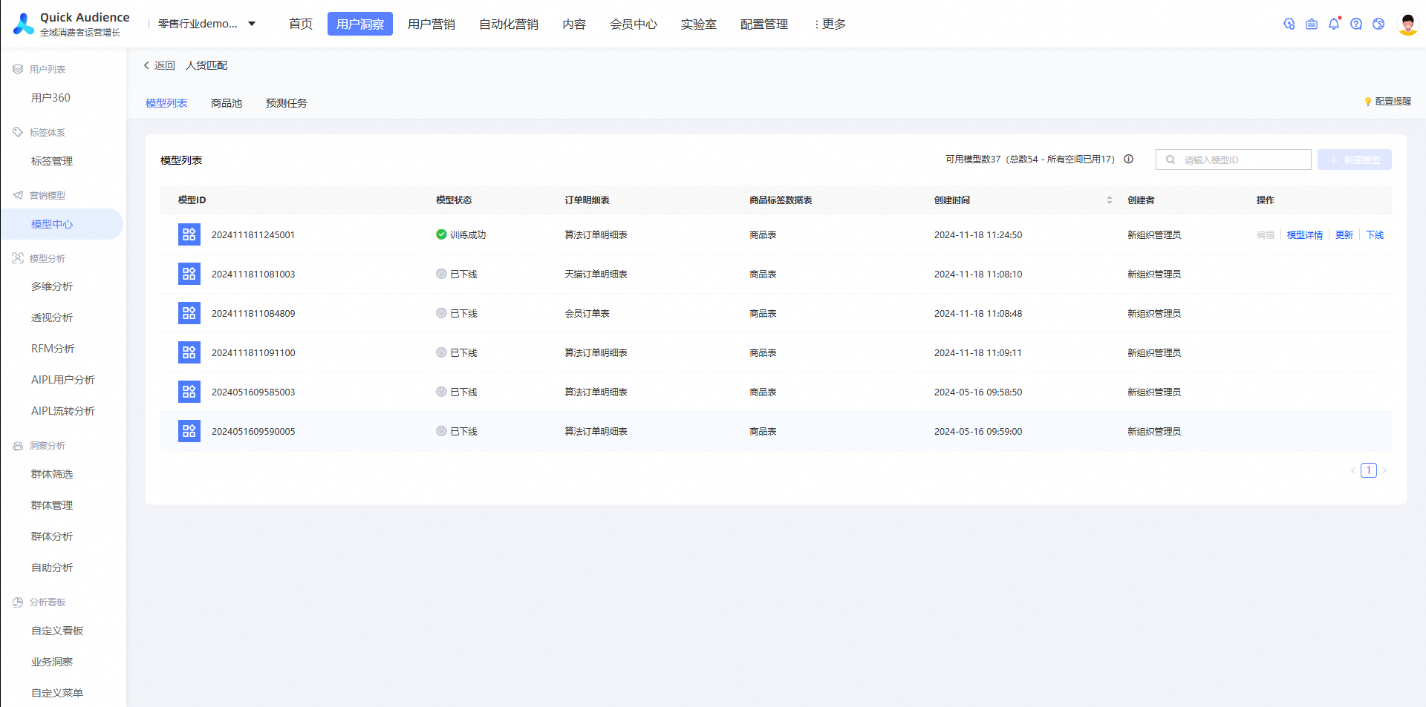Click model icon for 2024051609590005
Viewport: 1426px width, 707px height.
(x=189, y=431)
